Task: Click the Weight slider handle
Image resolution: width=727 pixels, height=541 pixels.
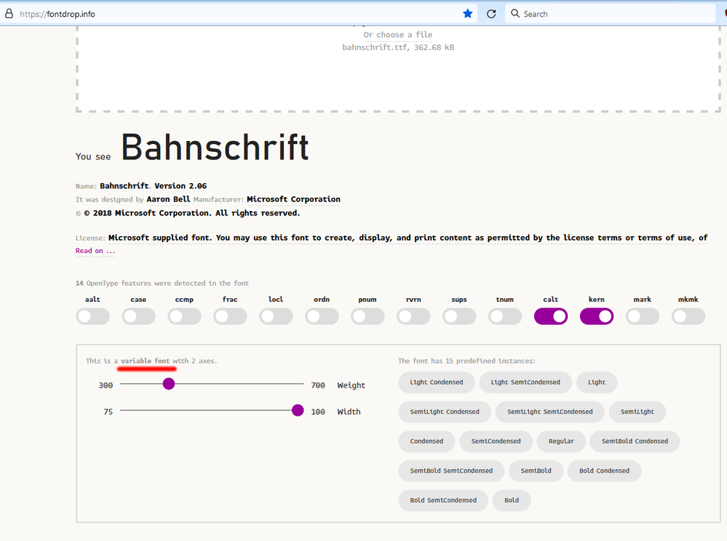Action: tap(169, 384)
